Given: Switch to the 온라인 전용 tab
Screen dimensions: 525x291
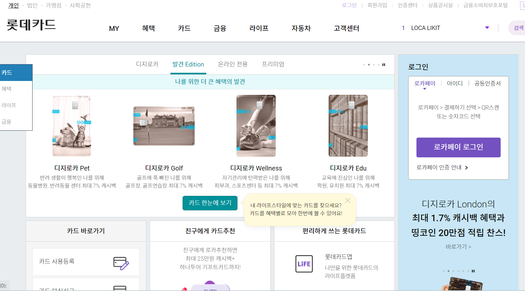Looking at the screenshot, I should point(233,64).
